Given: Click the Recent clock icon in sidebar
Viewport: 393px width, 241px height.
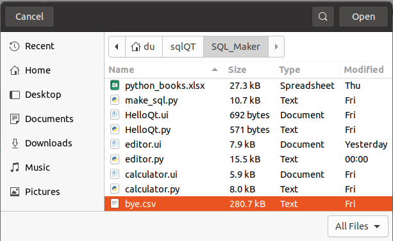Looking at the screenshot, I should pyautogui.click(x=14, y=46).
